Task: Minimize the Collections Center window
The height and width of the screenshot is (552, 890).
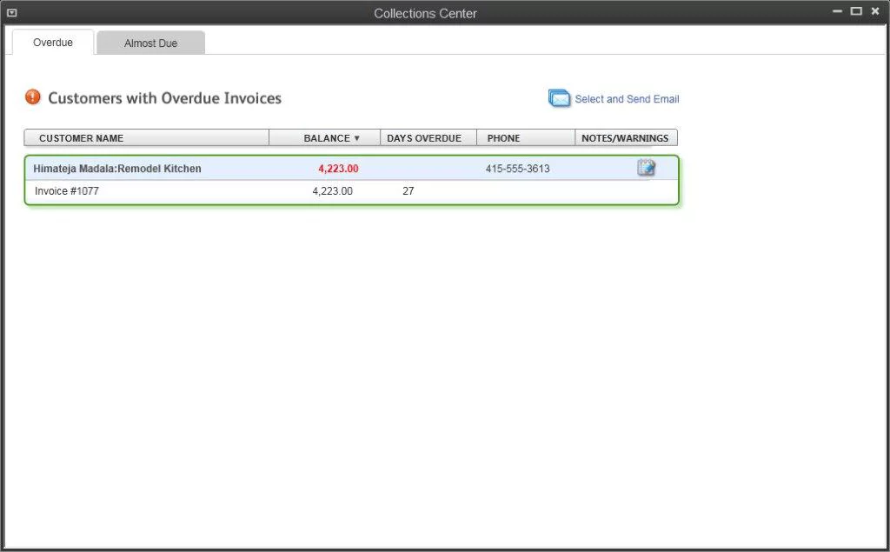Action: (x=837, y=11)
